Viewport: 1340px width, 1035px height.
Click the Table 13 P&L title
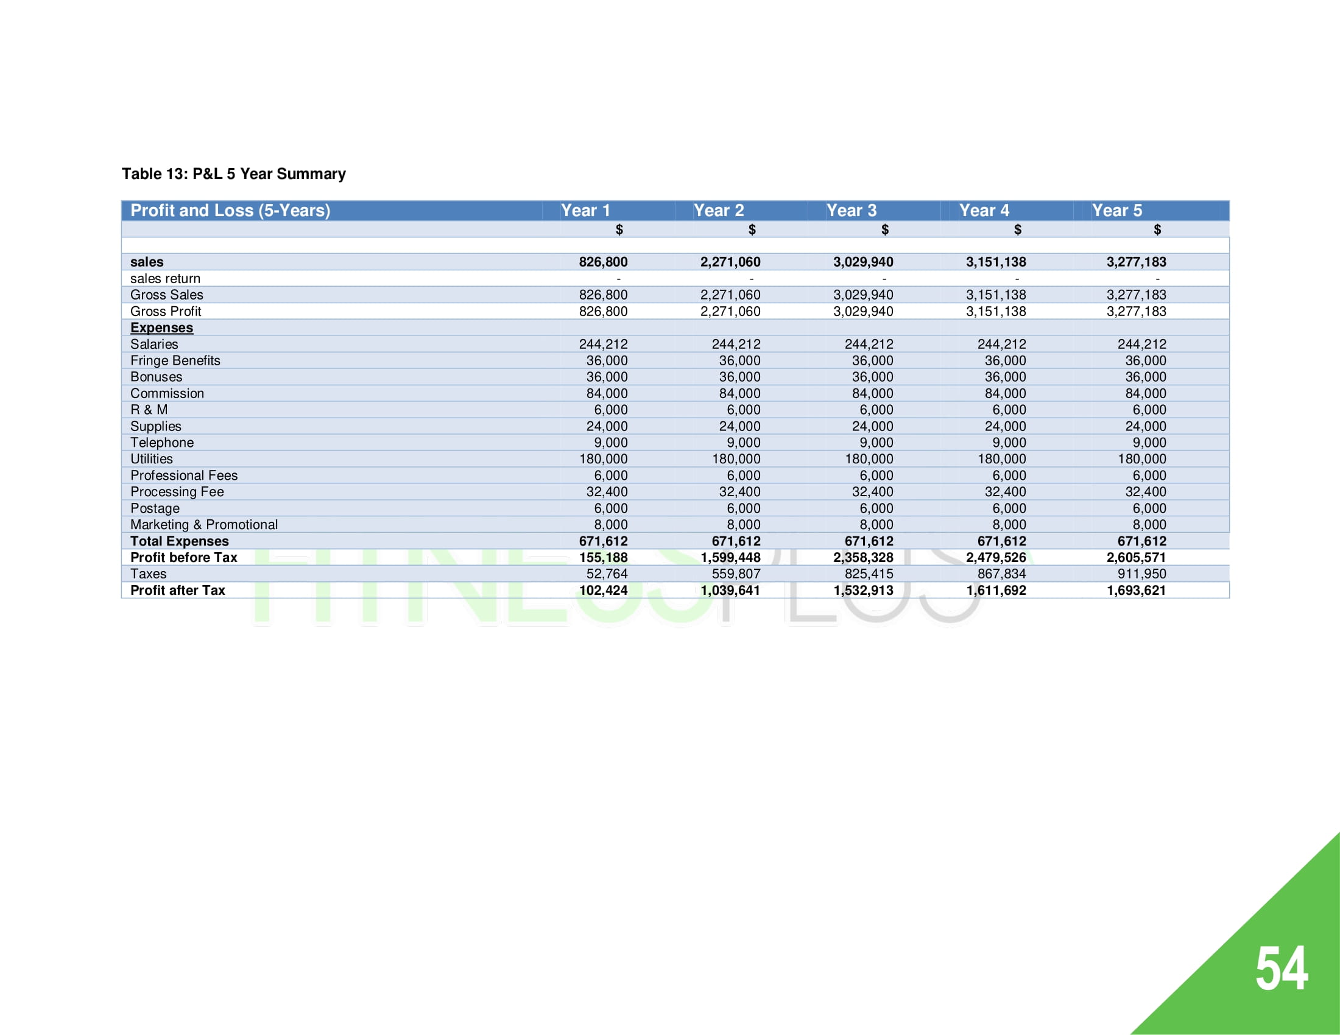[233, 174]
